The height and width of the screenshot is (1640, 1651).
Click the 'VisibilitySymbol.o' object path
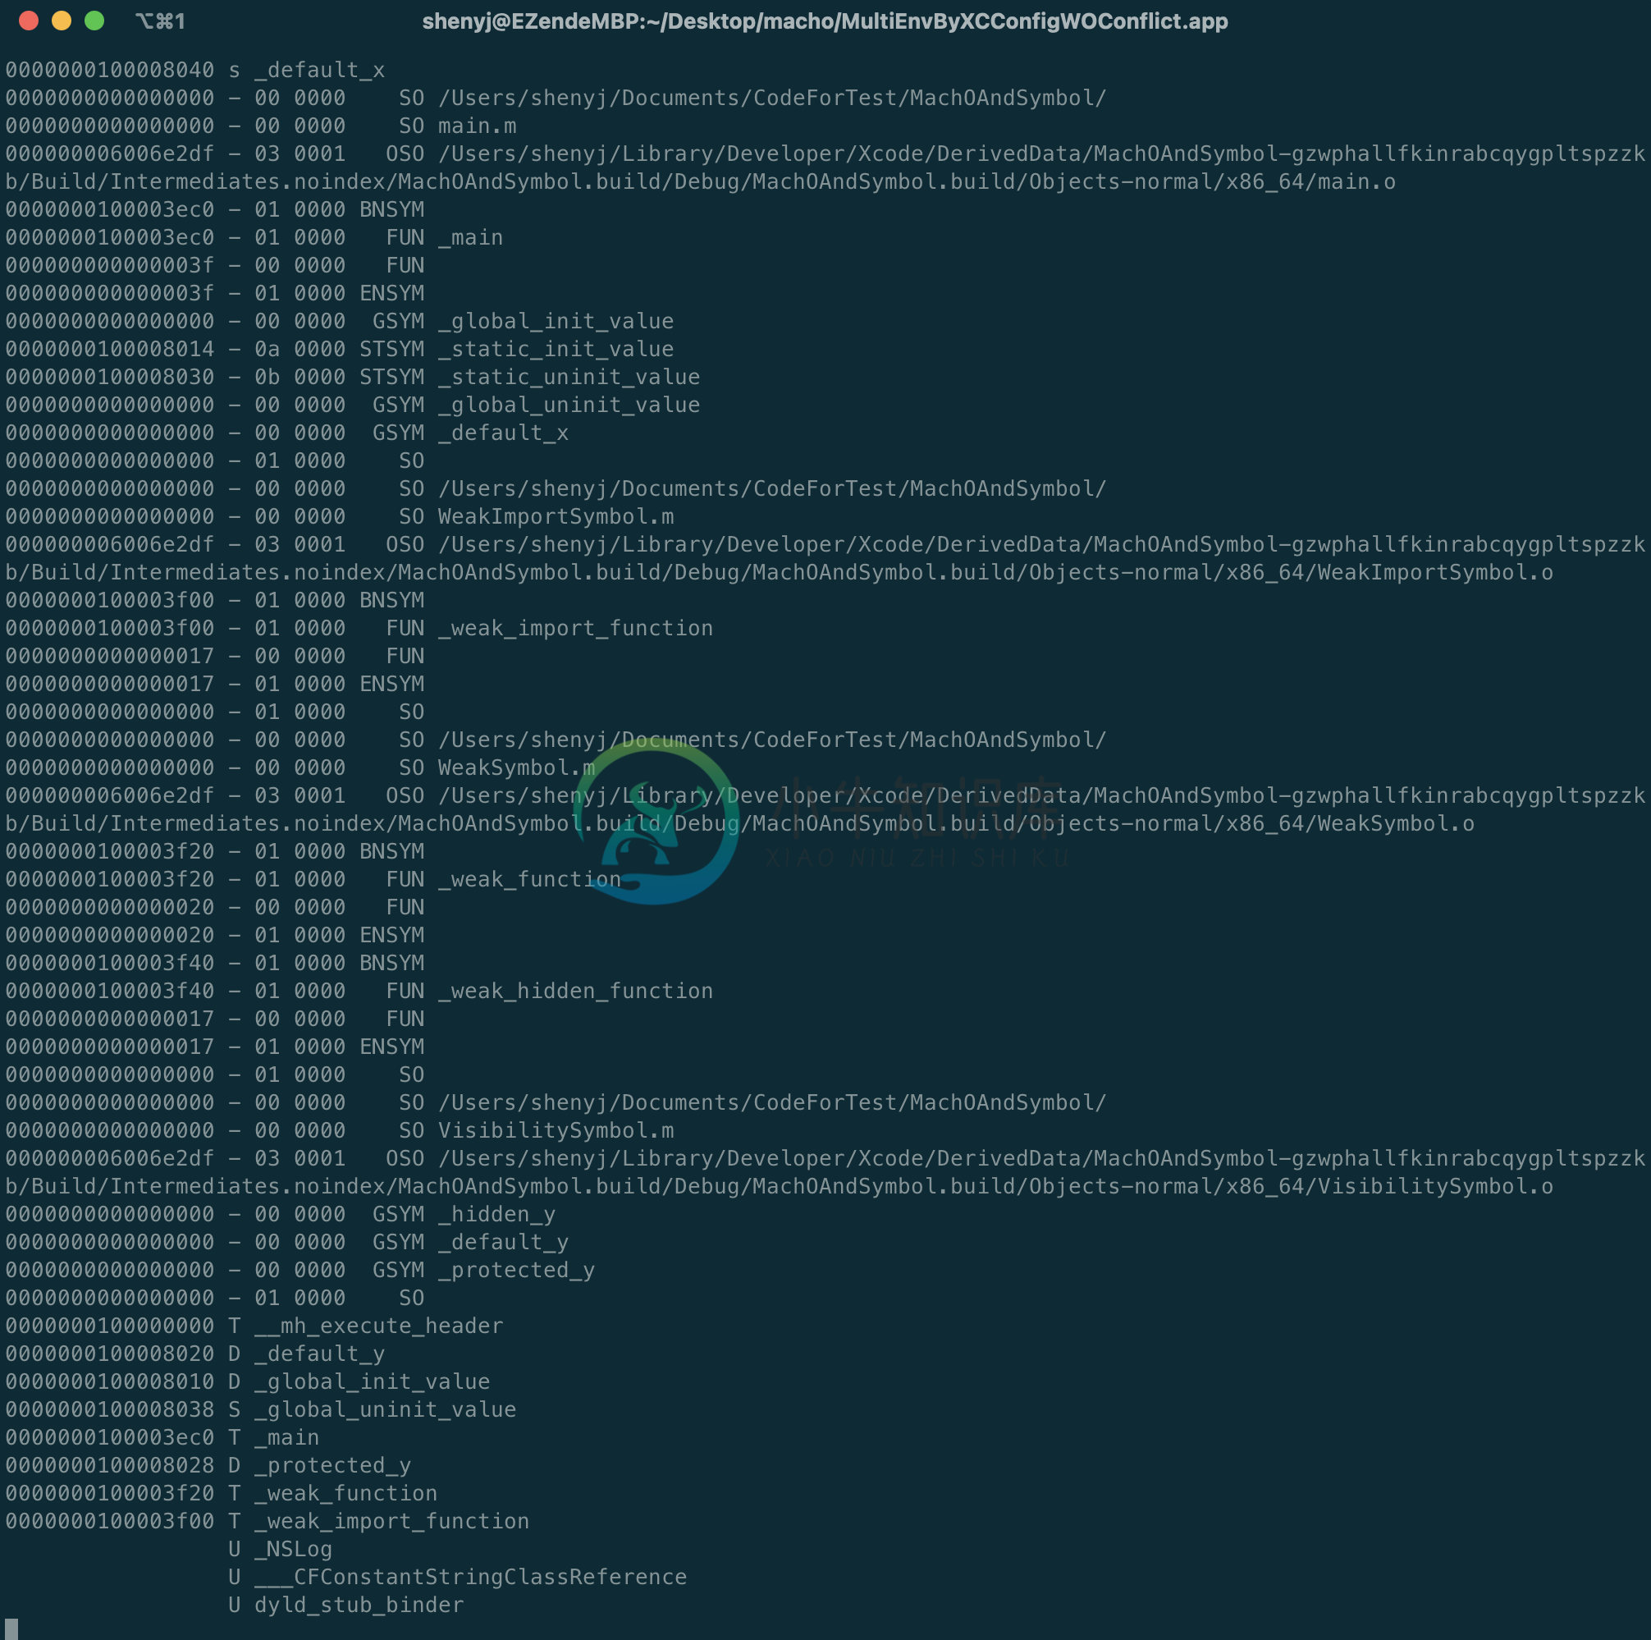[x=1435, y=1186]
